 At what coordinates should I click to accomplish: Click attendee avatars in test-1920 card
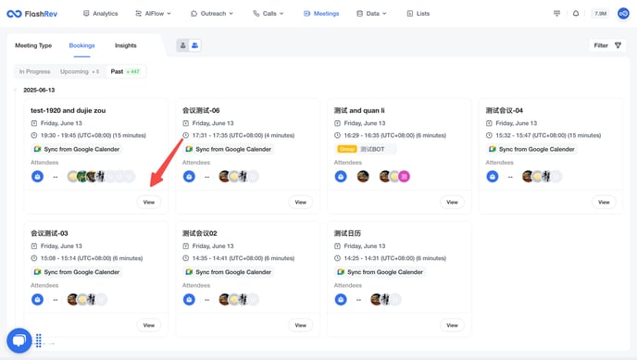(101, 177)
